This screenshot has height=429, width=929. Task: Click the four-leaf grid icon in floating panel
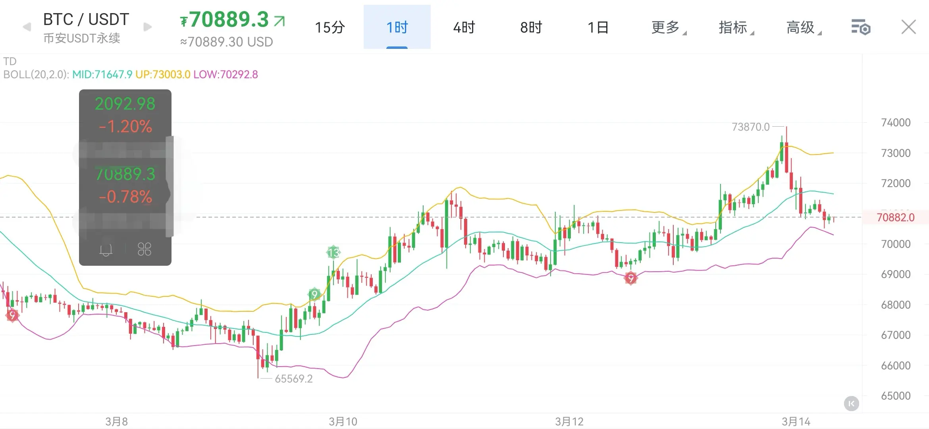[144, 249]
